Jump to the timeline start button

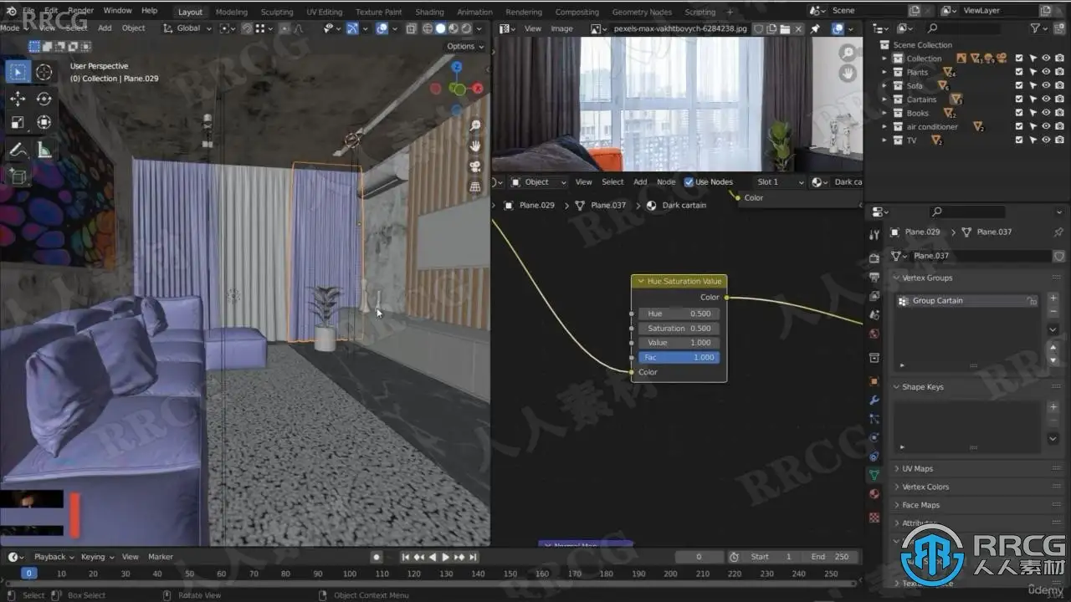(x=406, y=557)
